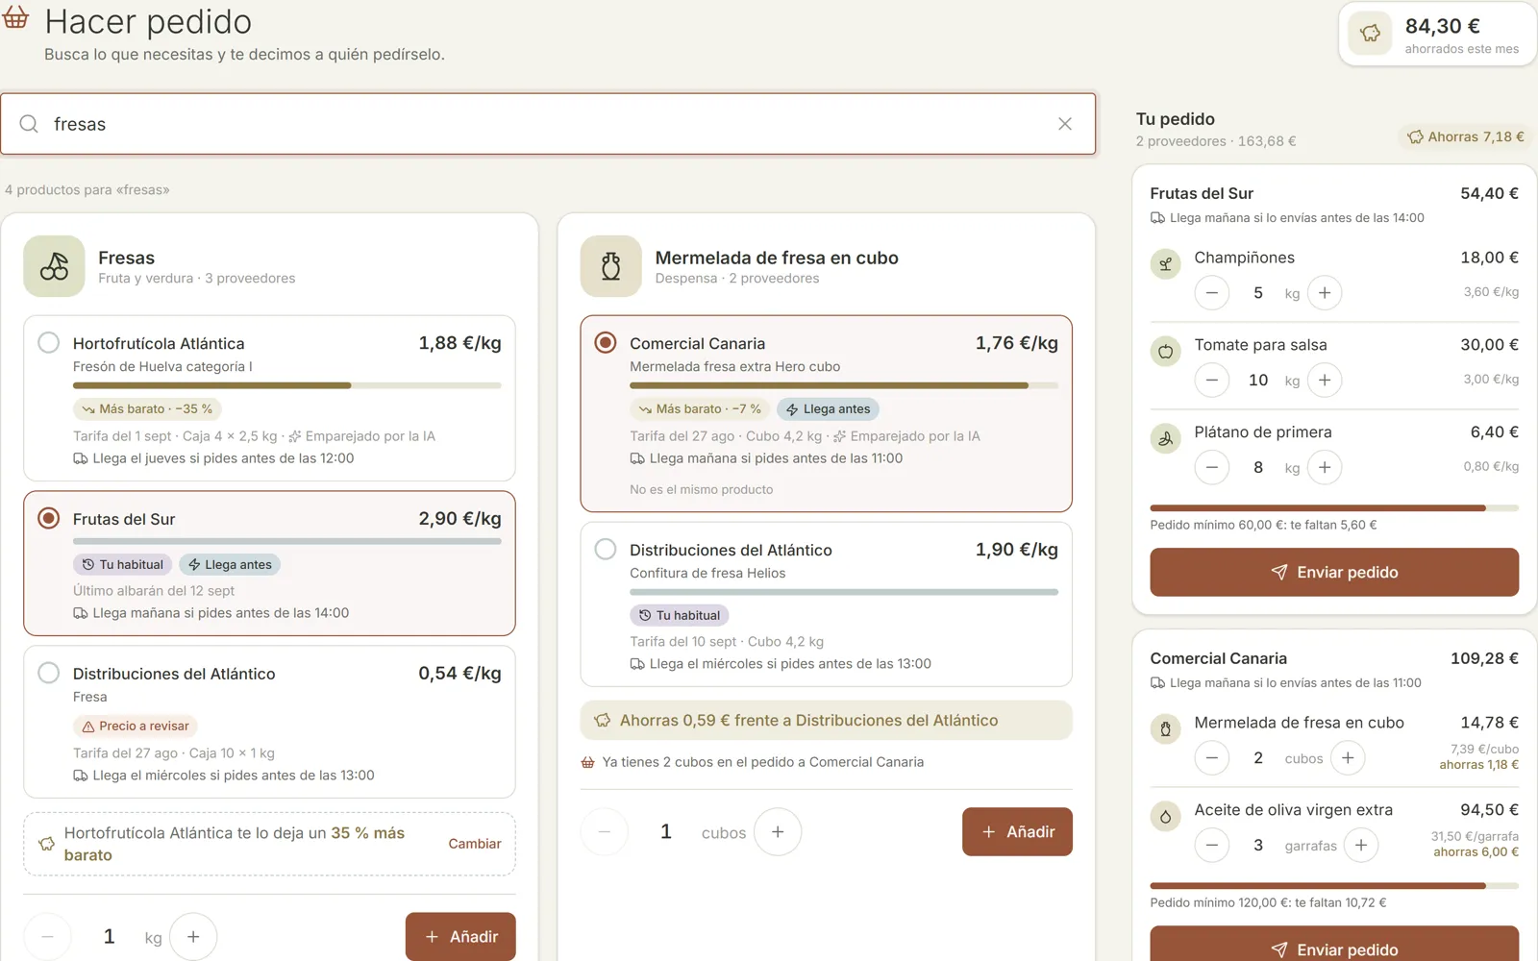
Task: Click the jar icon of Mermelada de fresa card
Action: (610, 266)
